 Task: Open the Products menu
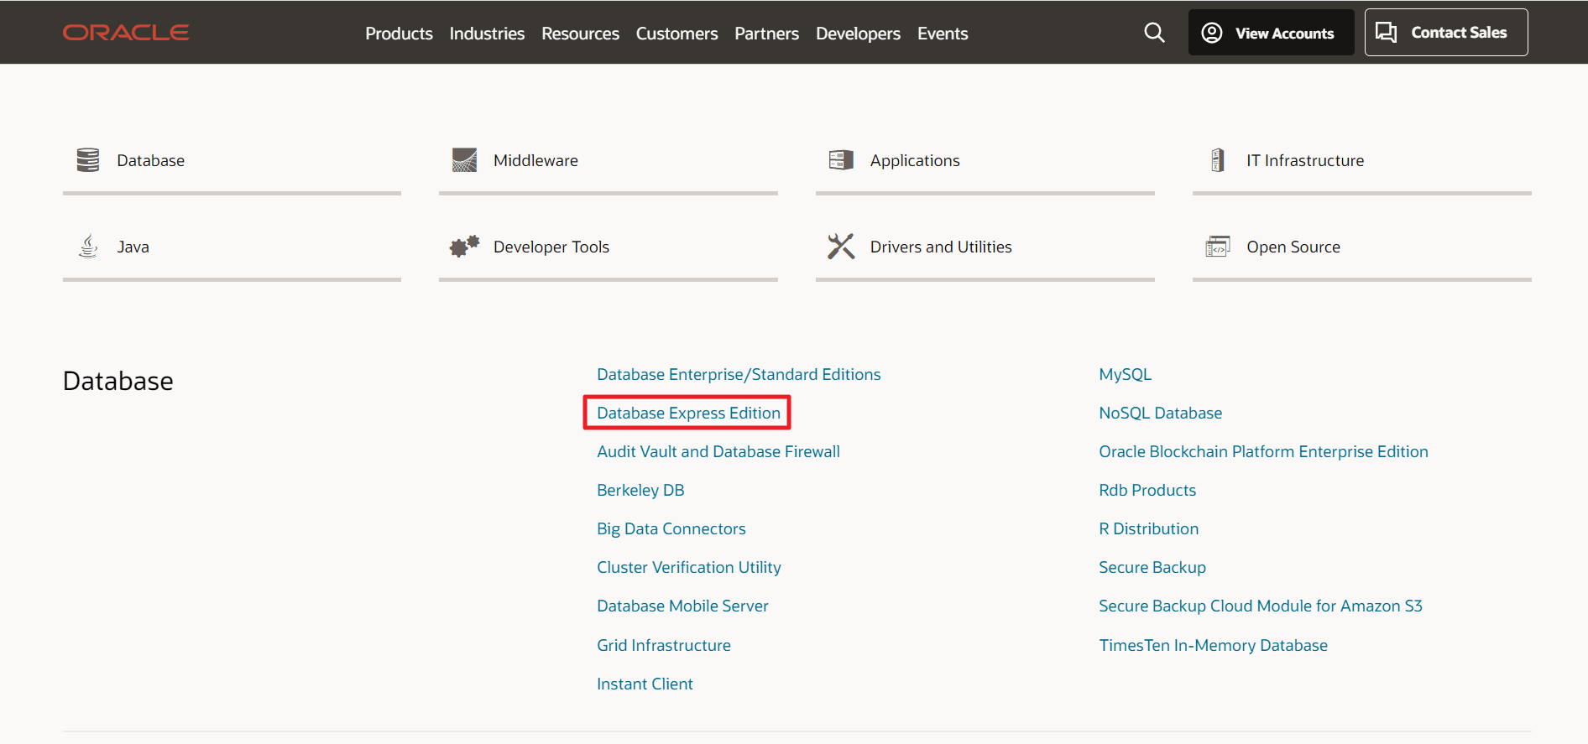[x=399, y=34]
